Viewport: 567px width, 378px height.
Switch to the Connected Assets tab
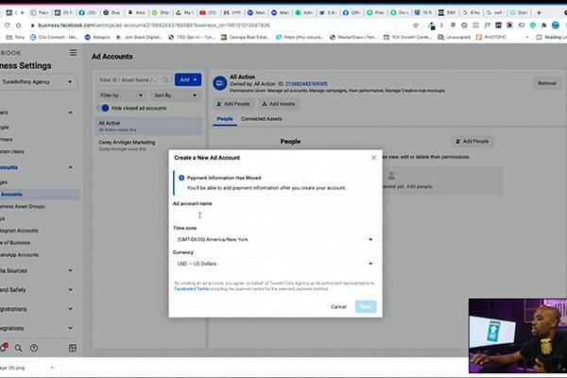click(x=260, y=119)
